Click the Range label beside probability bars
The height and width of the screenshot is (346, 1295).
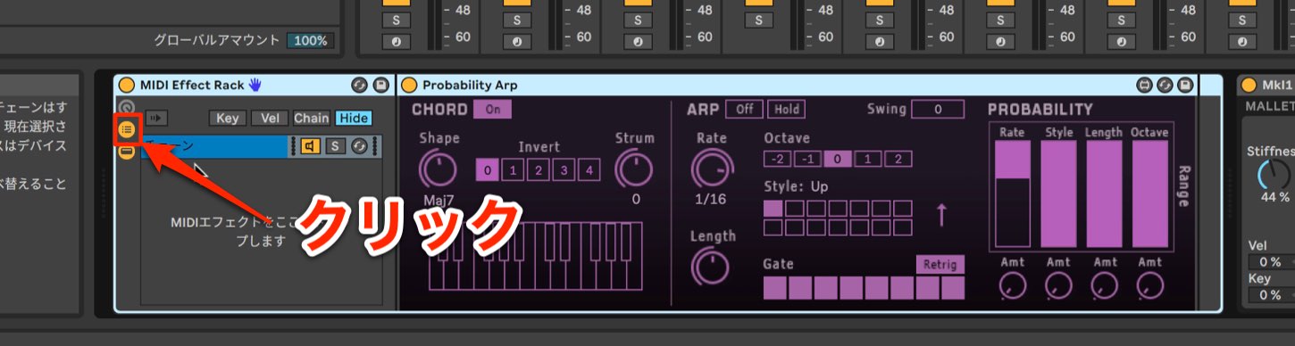pyautogui.click(x=1185, y=185)
